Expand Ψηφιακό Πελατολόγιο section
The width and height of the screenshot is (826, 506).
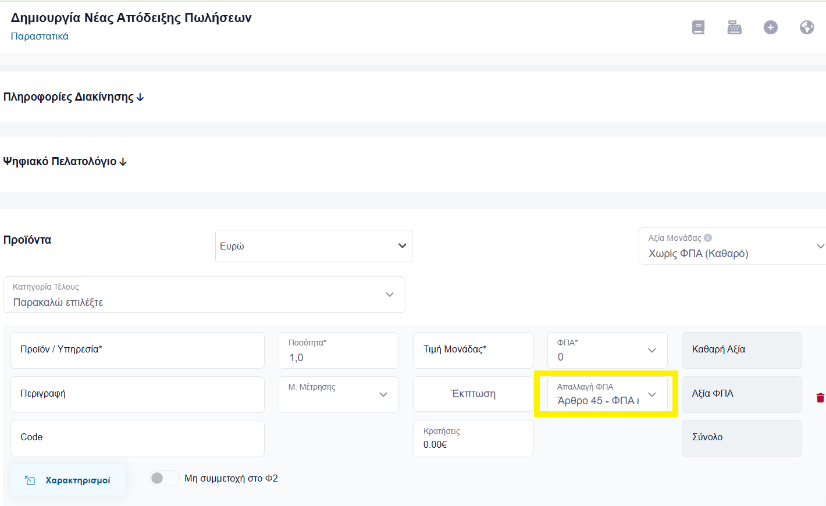(65, 162)
